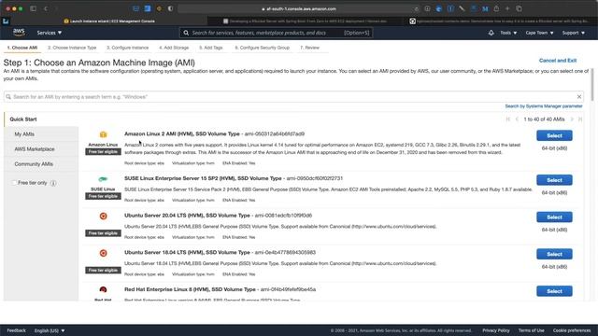Open the Support dropdown
Screen dimensions: 598x336
point(573,33)
